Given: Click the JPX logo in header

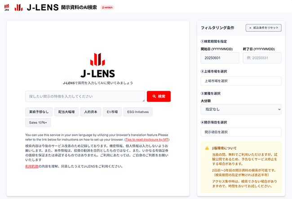Looking at the screenshot, I should pos(7,8).
